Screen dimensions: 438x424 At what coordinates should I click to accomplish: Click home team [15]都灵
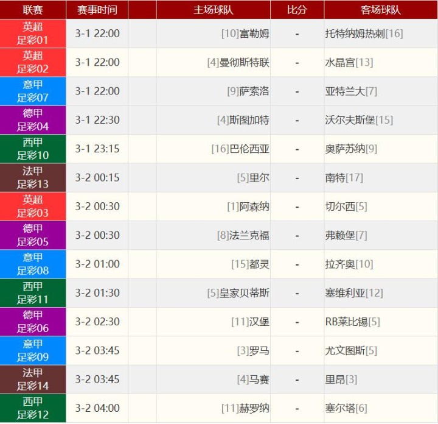[x=250, y=264]
